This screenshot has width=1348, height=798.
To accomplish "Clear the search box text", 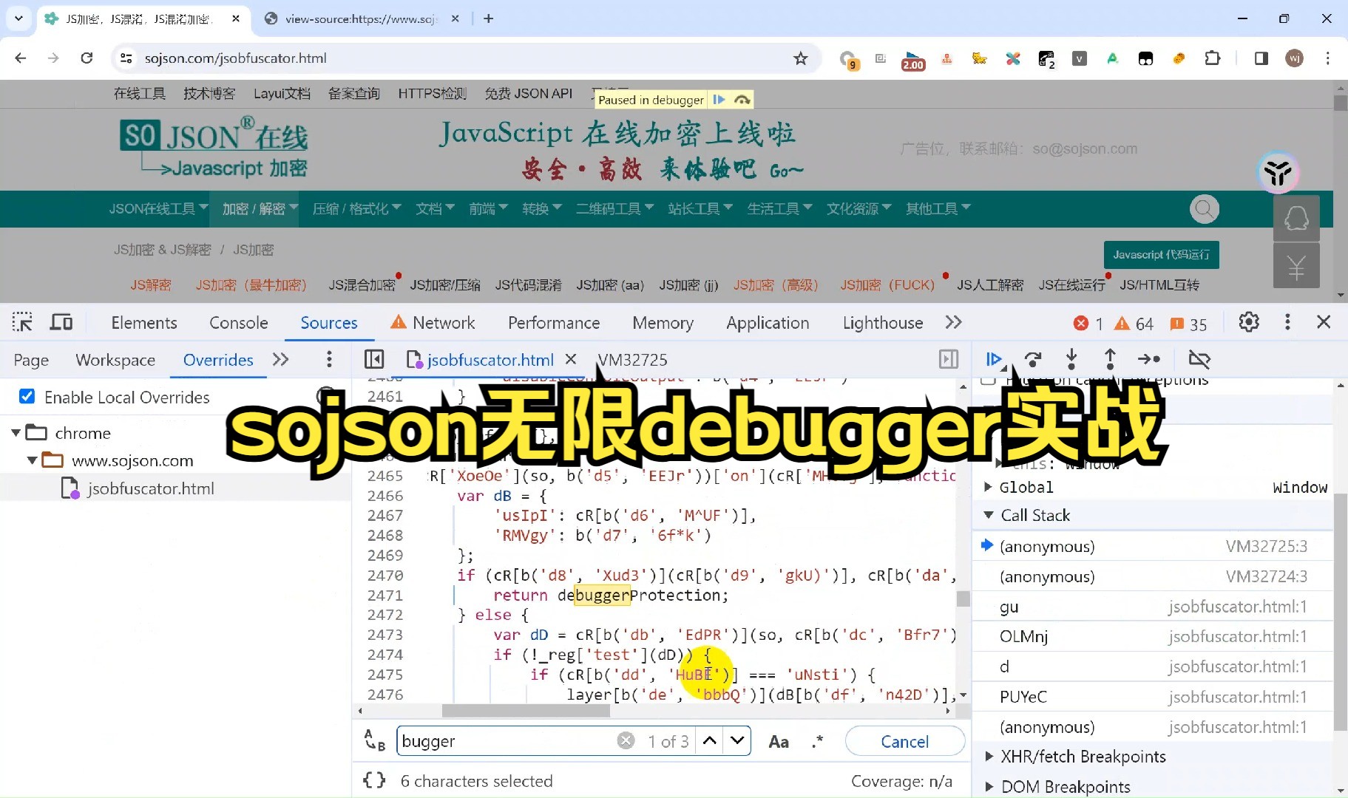I will coord(626,741).
